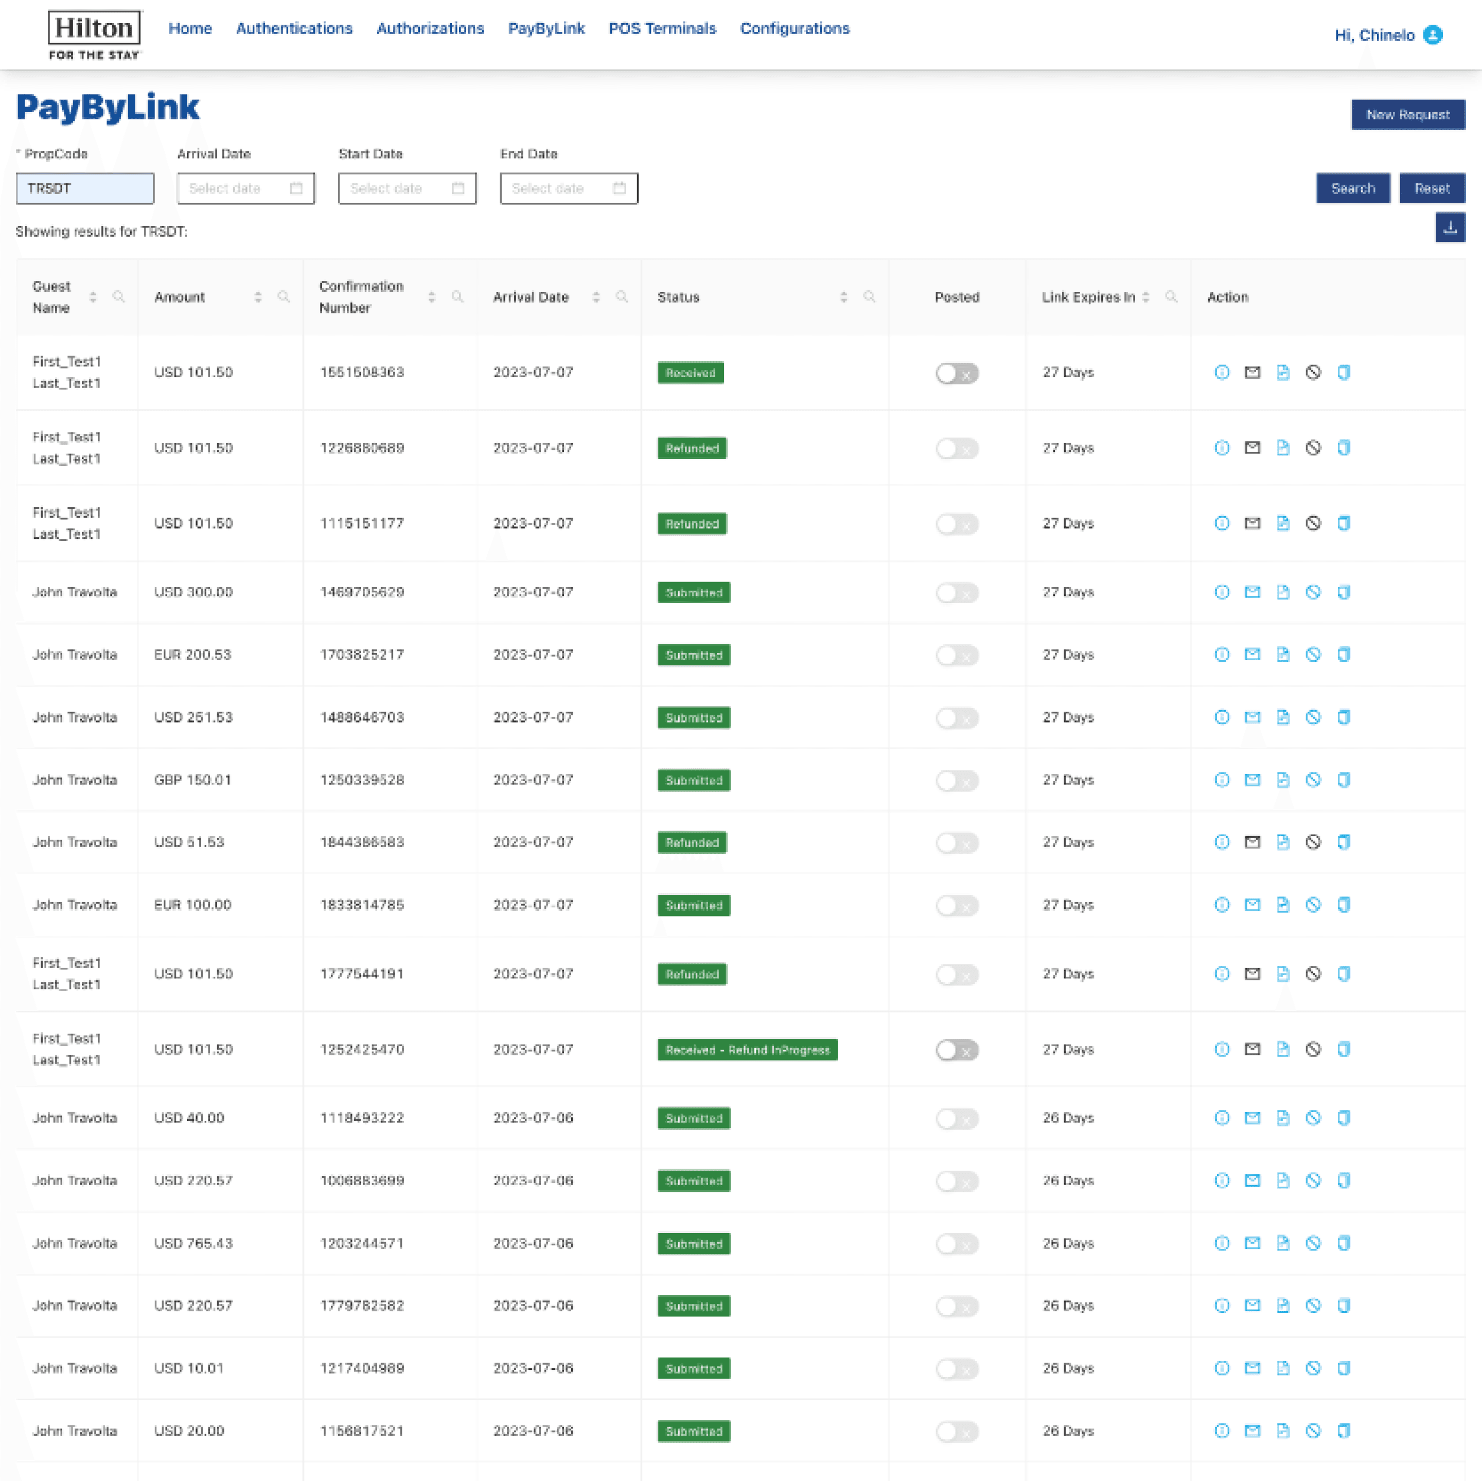The width and height of the screenshot is (1482, 1481).
Task: Open the POS Terminals menu
Action: [662, 28]
